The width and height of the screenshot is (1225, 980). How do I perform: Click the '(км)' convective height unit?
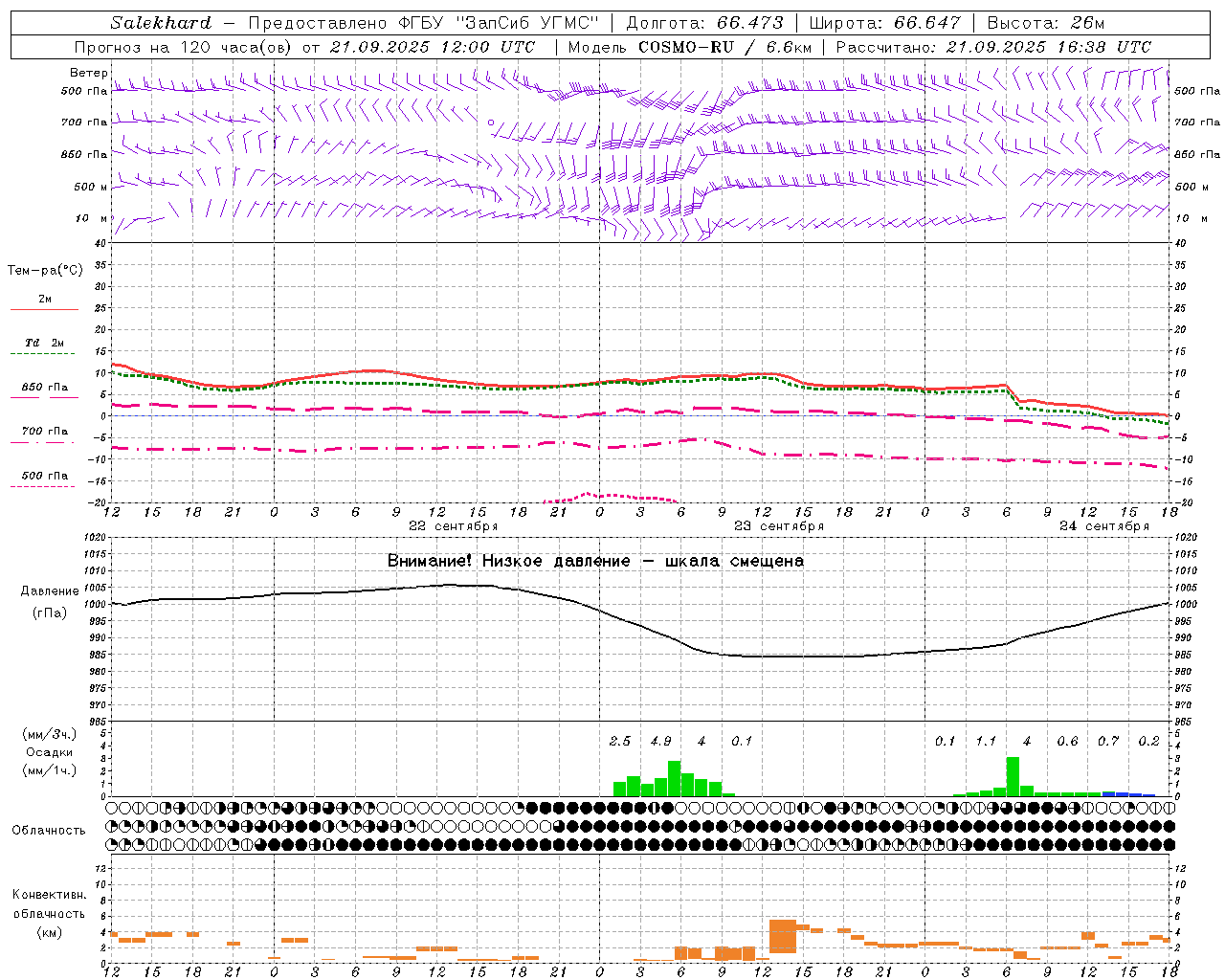pyautogui.click(x=49, y=932)
